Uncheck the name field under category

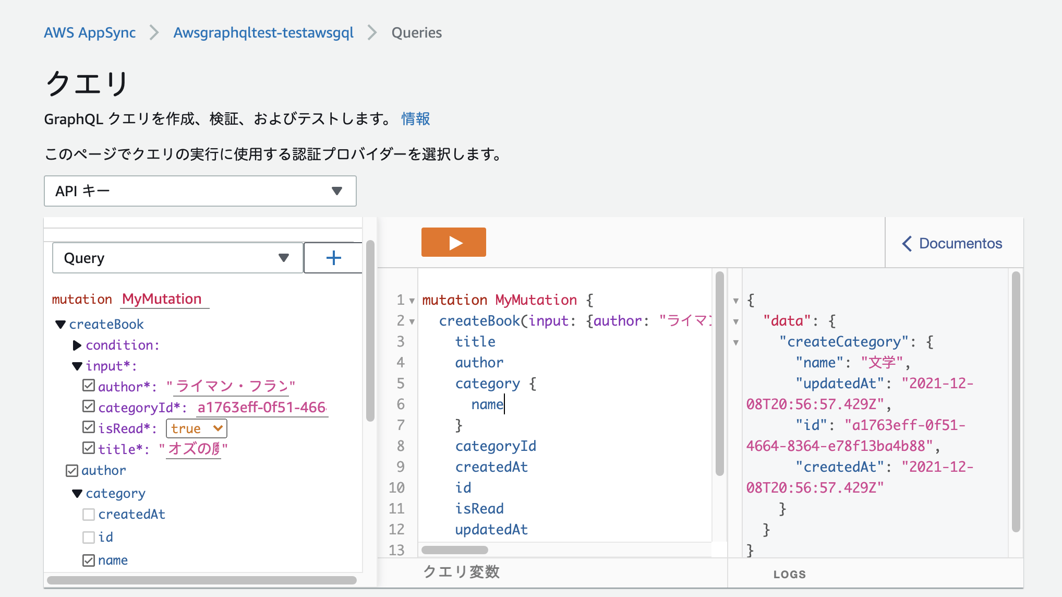pyautogui.click(x=89, y=560)
